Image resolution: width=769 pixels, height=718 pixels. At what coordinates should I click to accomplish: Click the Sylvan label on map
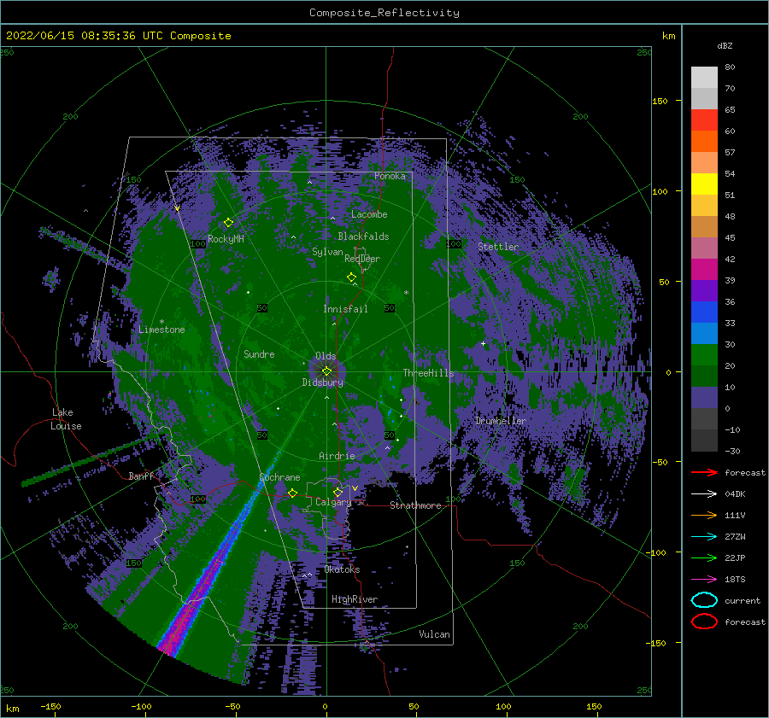(327, 252)
